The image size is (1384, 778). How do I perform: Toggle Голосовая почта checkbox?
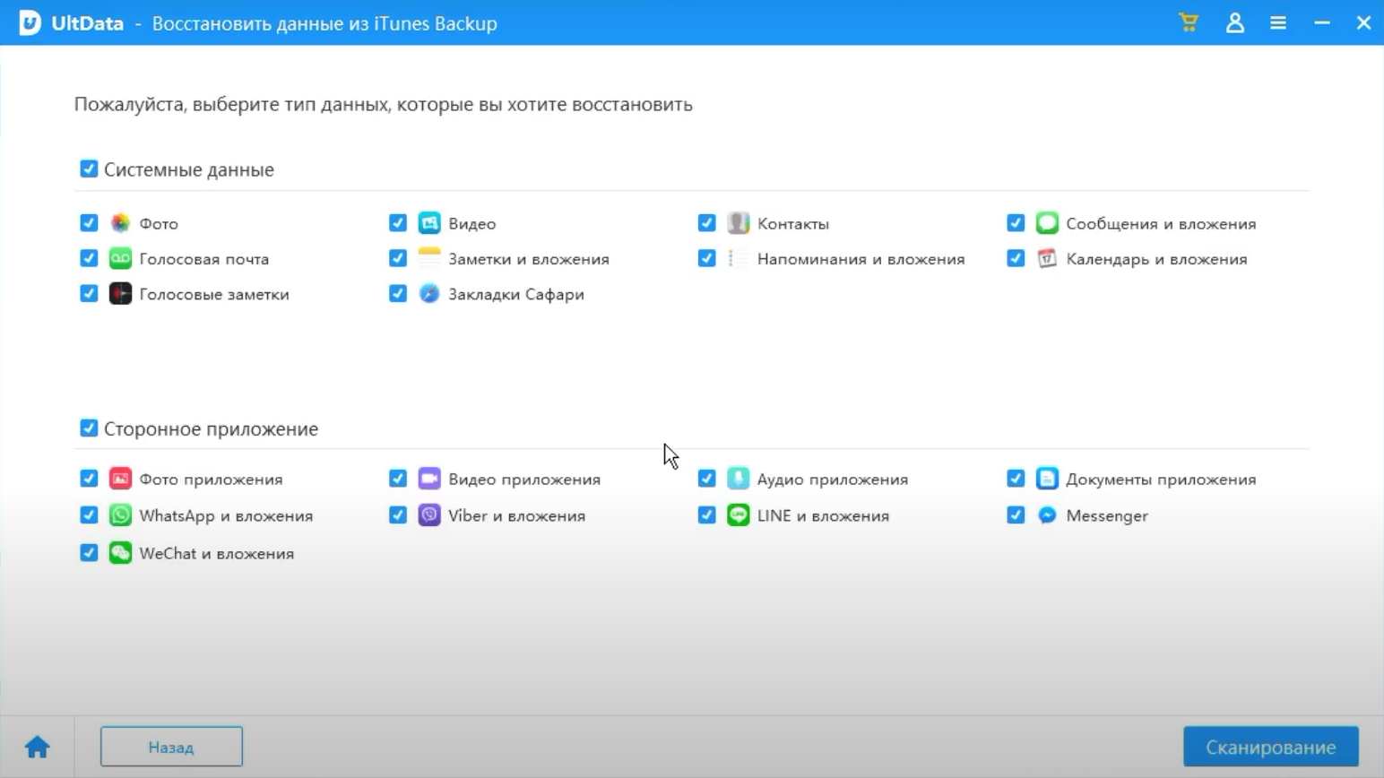(89, 258)
